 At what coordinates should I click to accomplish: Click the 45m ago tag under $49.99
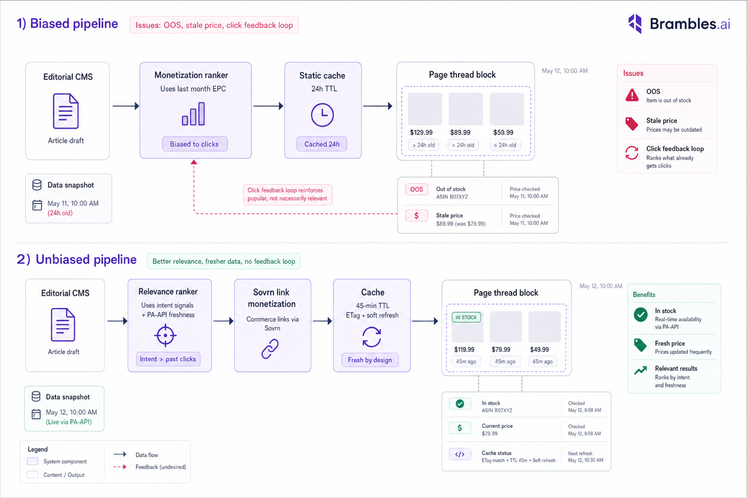(x=543, y=361)
